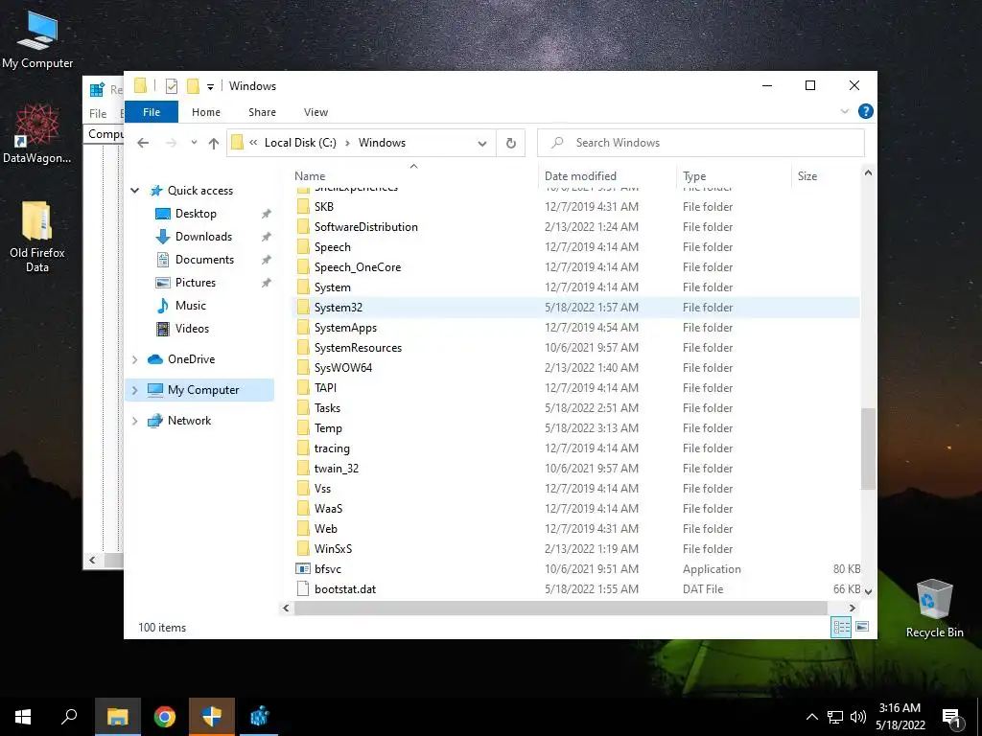Click the New folder quick access toolbar icon
Image resolution: width=982 pixels, height=736 pixels.
coord(193,86)
